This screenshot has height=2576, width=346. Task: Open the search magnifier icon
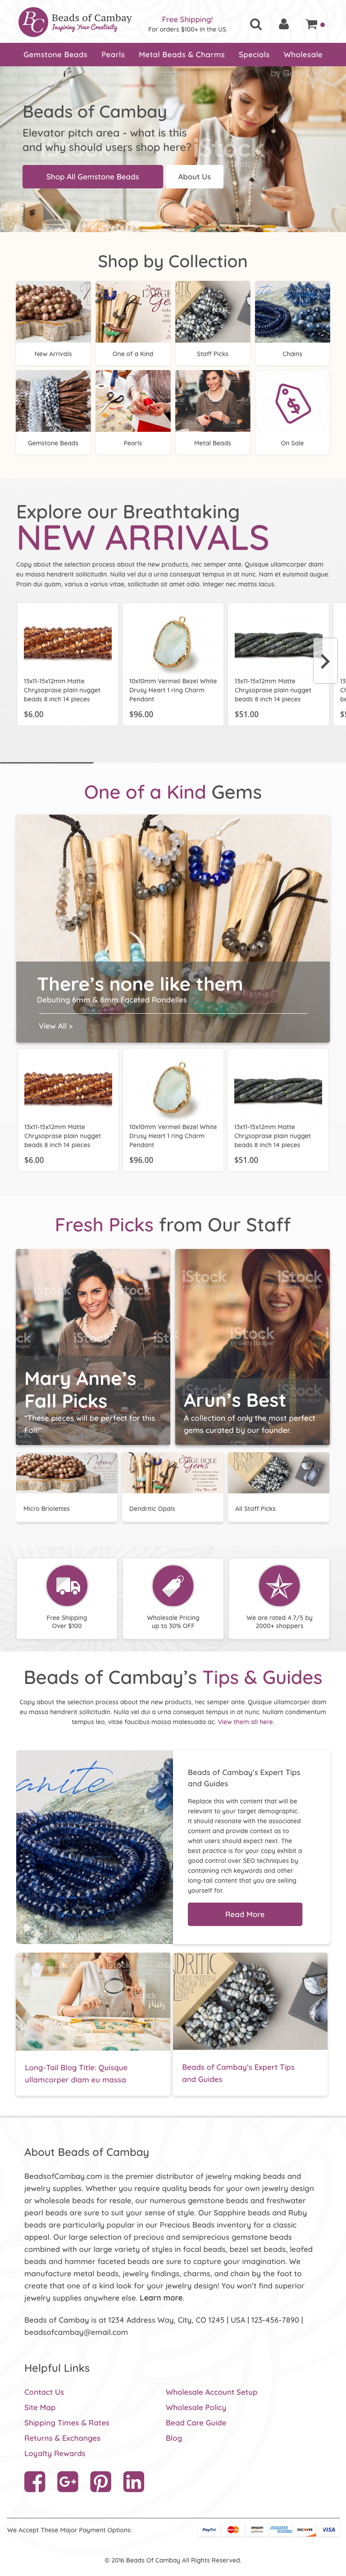[x=256, y=24]
